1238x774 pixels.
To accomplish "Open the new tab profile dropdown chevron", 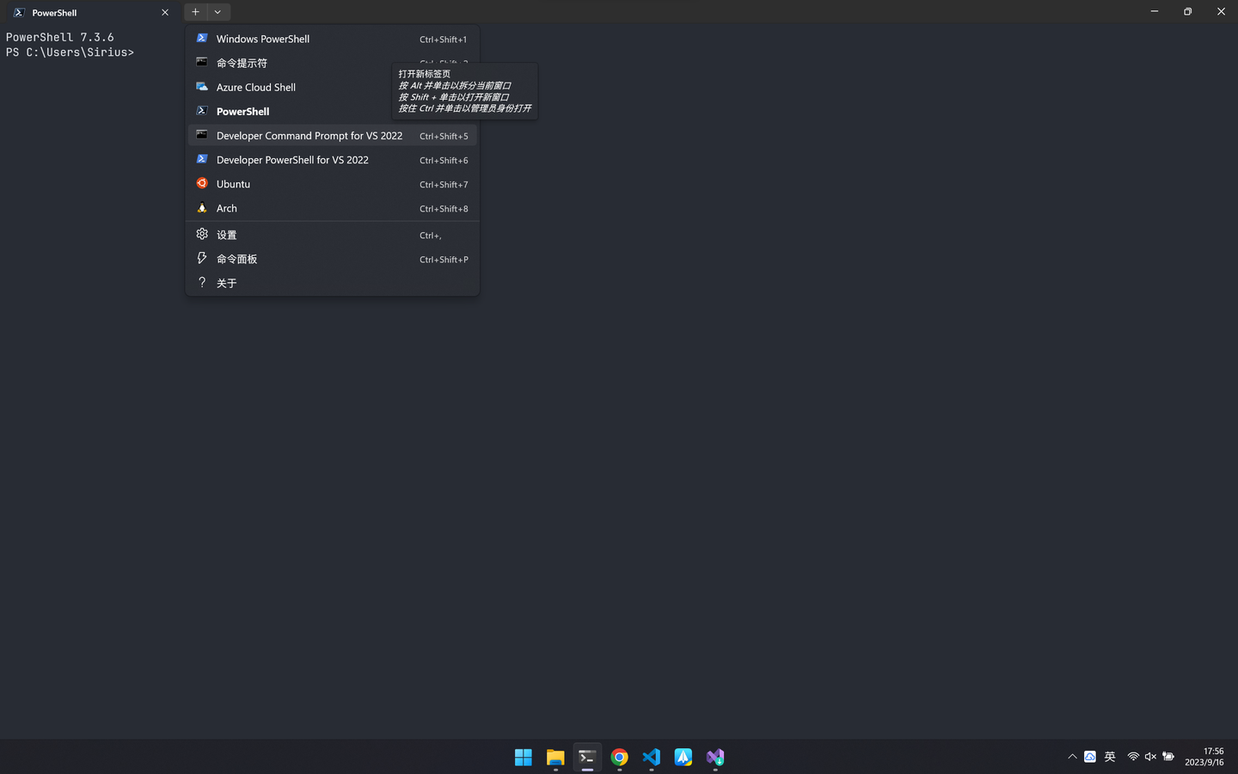I will (217, 11).
